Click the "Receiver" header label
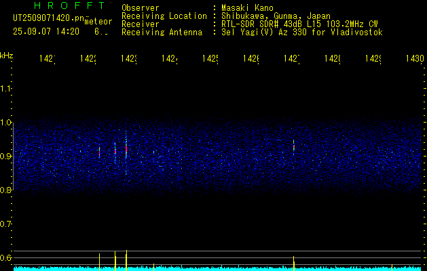The image size is (427, 271). pos(141,24)
